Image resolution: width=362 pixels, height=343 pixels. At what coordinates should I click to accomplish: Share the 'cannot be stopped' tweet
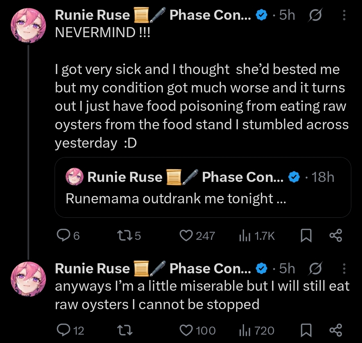[x=336, y=330]
